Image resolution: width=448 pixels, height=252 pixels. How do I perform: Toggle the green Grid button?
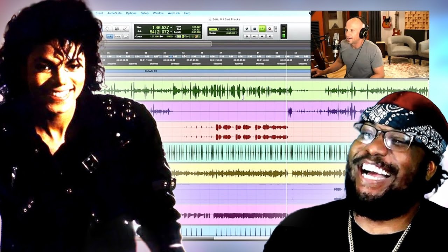pos(213,29)
